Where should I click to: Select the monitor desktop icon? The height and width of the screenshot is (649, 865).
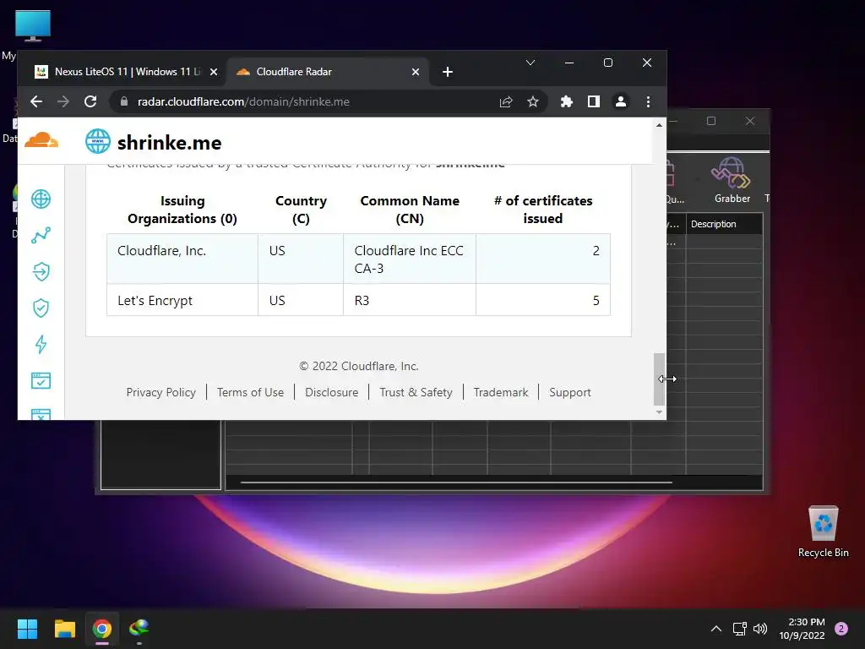click(33, 26)
